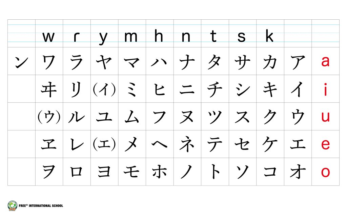The image size is (347, 217).
Task: Click the parenthesized (ウ) character
Action: pyautogui.click(x=49, y=117)
